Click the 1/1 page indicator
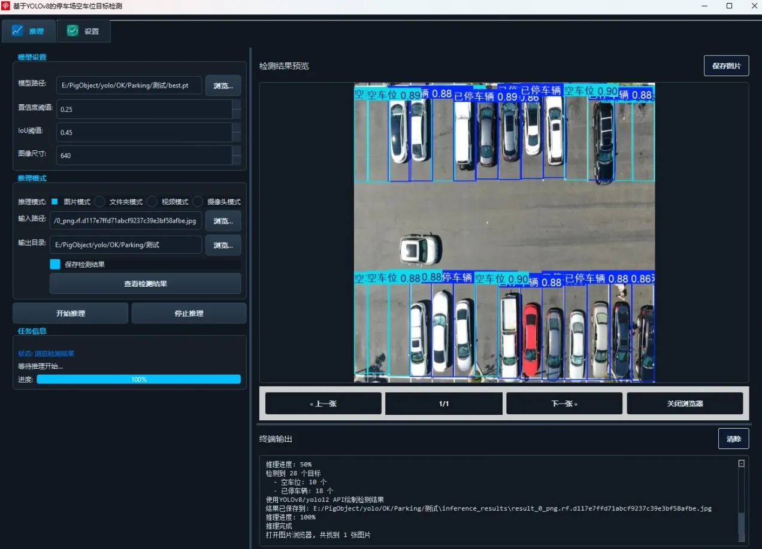The height and width of the screenshot is (549, 762). point(444,404)
